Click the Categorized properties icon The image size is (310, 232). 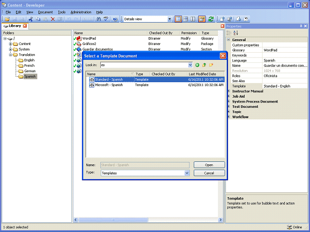(x=229, y=33)
